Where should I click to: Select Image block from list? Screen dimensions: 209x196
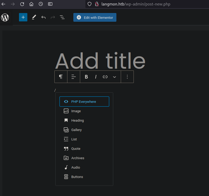[84, 111]
